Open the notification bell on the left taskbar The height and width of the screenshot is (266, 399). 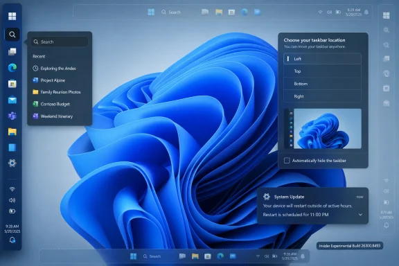click(12, 240)
